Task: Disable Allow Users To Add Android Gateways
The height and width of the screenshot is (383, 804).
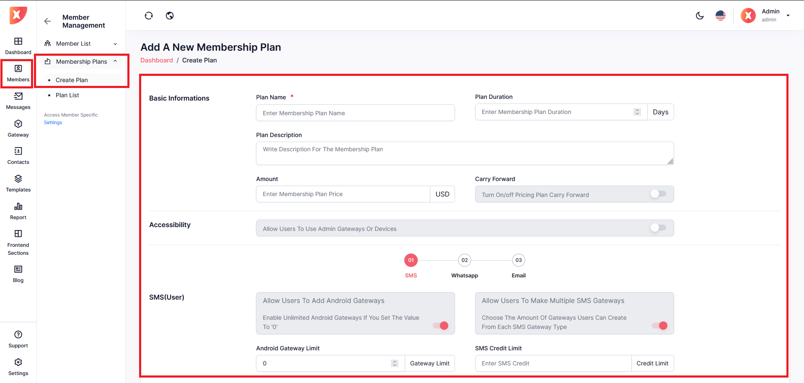Action: tap(441, 326)
